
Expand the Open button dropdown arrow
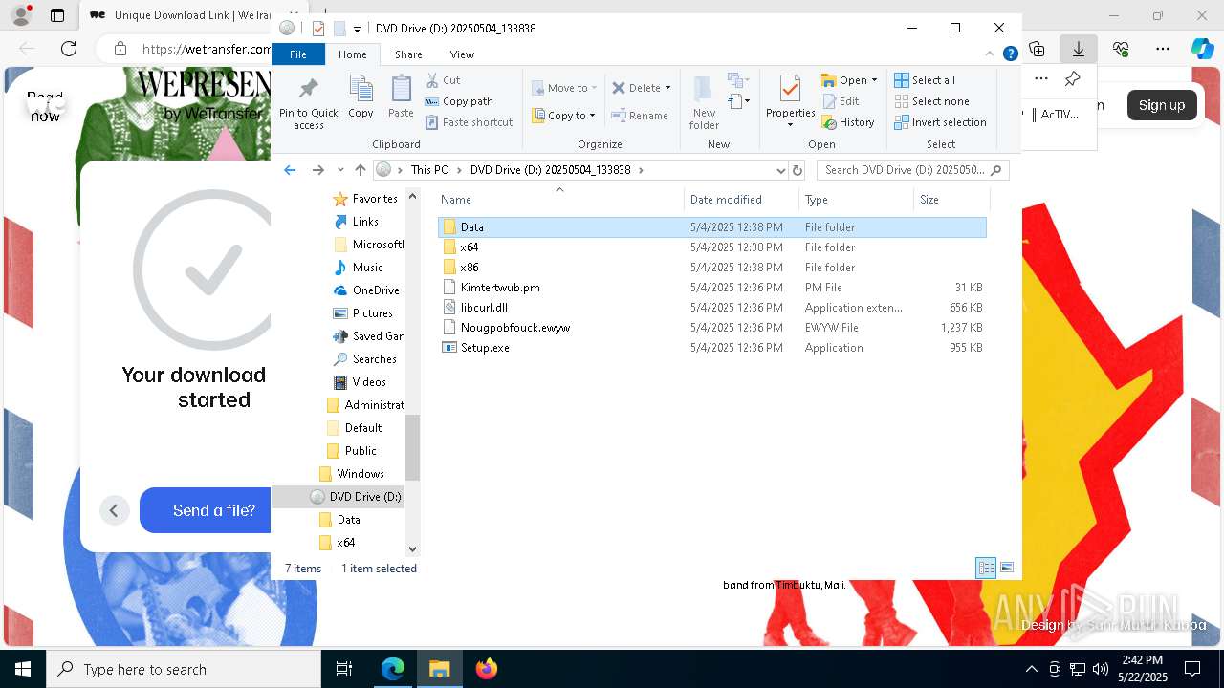pos(874,80)
